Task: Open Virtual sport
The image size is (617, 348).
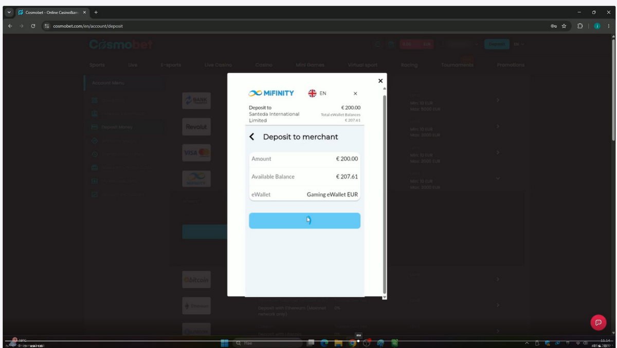Action: 362,65
